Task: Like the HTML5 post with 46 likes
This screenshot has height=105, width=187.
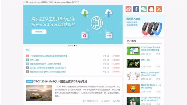Action: [x=116, y=56]
